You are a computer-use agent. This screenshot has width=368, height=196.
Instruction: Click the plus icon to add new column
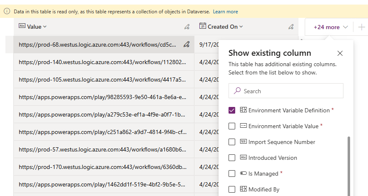tap(361, 27)
